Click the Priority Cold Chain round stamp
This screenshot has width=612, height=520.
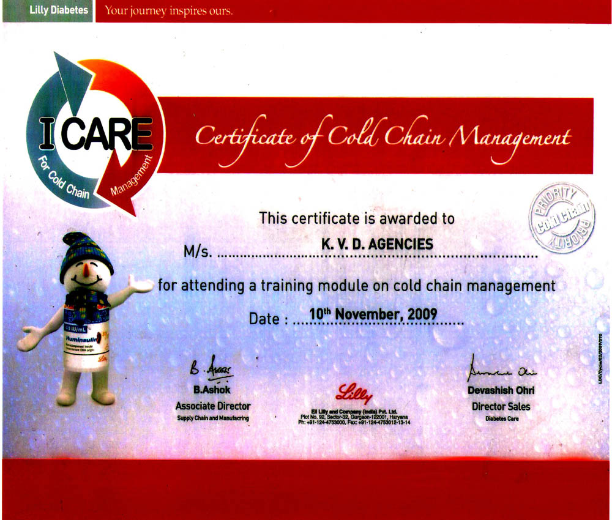562,217
